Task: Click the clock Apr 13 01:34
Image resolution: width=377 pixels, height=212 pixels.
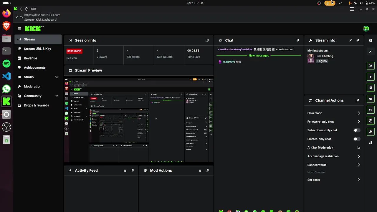Action: tap(195, 3)
